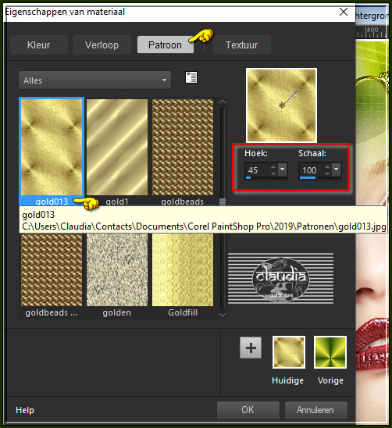The image size is (392, 428).
Task: Switch to the Kleur tab
Action: [x=39, y=45]
